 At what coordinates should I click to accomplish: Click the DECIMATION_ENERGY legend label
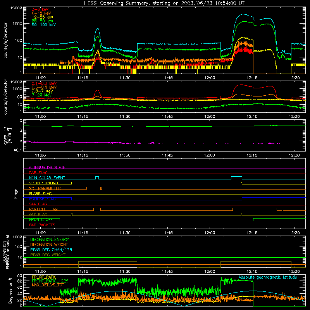(50, 239)
